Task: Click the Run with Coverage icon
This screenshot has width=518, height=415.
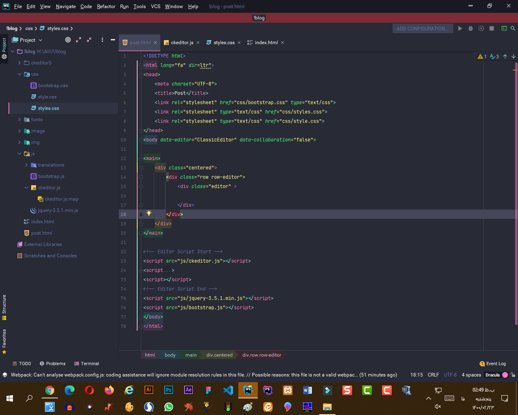Action: (481, 28)
